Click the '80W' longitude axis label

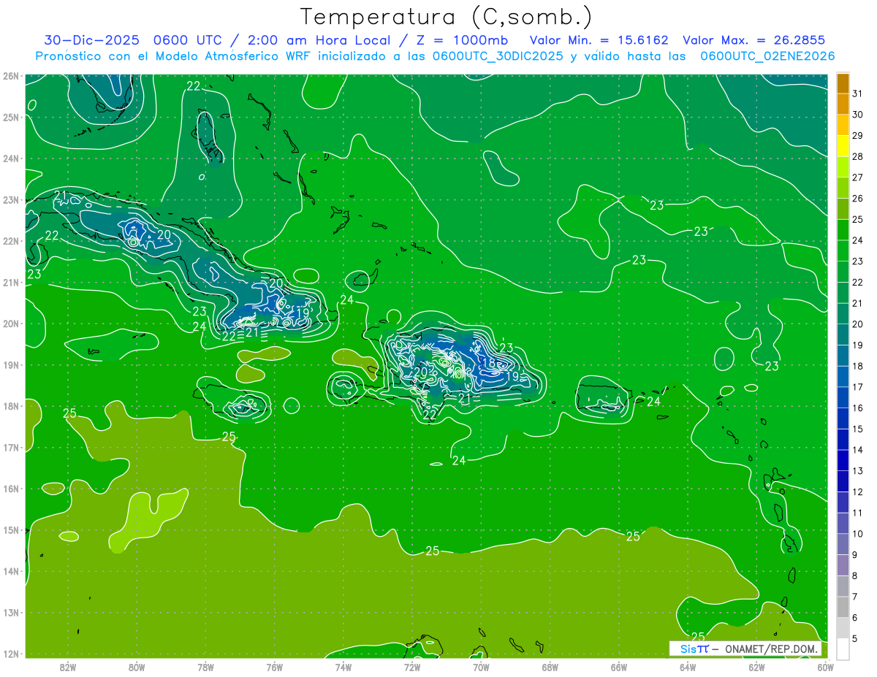pos(137,667)
